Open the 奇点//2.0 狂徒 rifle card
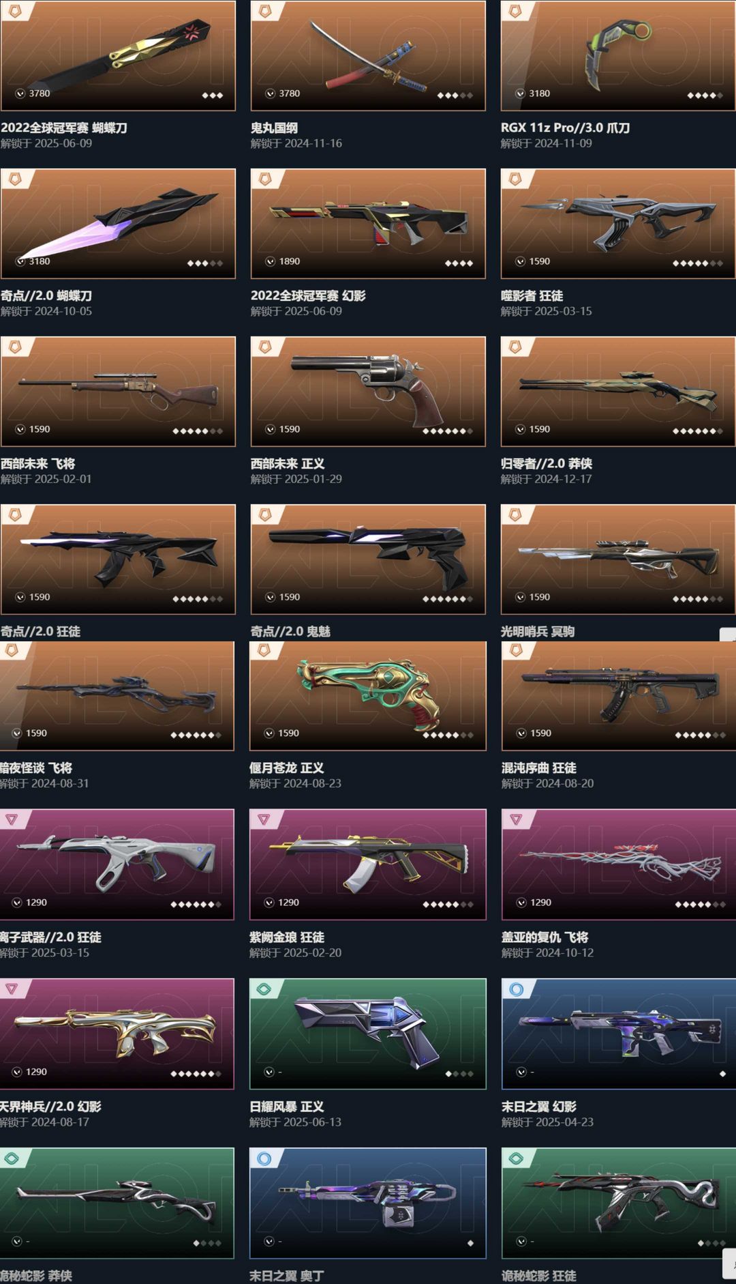This screenshot has width=736, height=1284. [118, 559]
